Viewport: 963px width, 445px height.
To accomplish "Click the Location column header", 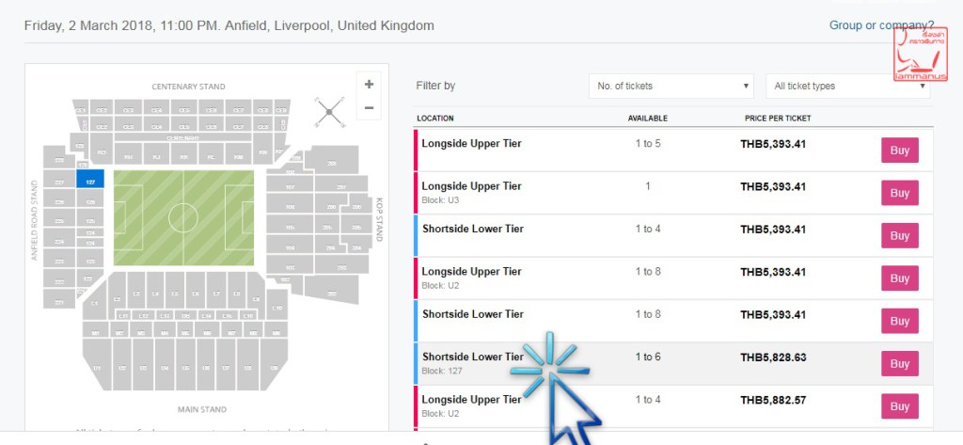I will 435,119.
